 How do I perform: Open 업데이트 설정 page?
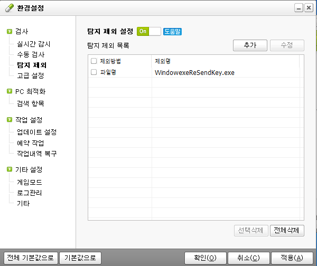tap(37, 132)
